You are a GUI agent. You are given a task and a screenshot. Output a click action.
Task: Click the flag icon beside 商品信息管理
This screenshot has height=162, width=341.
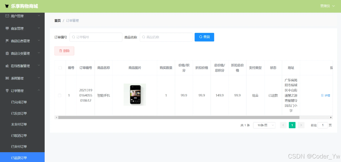7,41
